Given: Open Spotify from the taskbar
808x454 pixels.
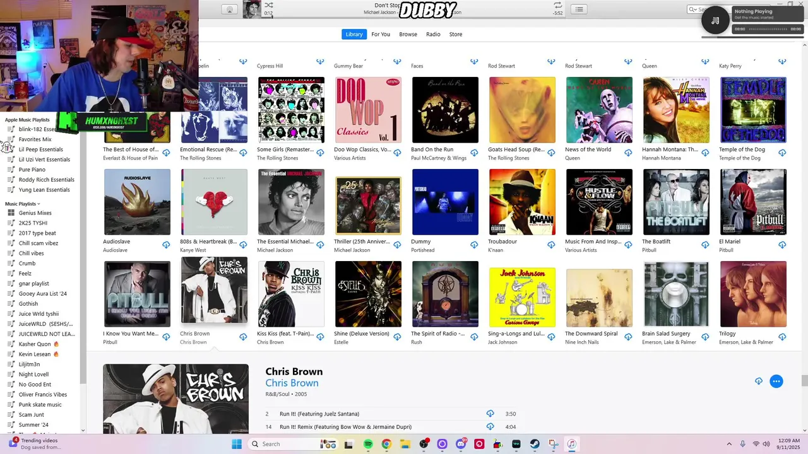Looking at the screenshot, I should (x=368, y=444).
